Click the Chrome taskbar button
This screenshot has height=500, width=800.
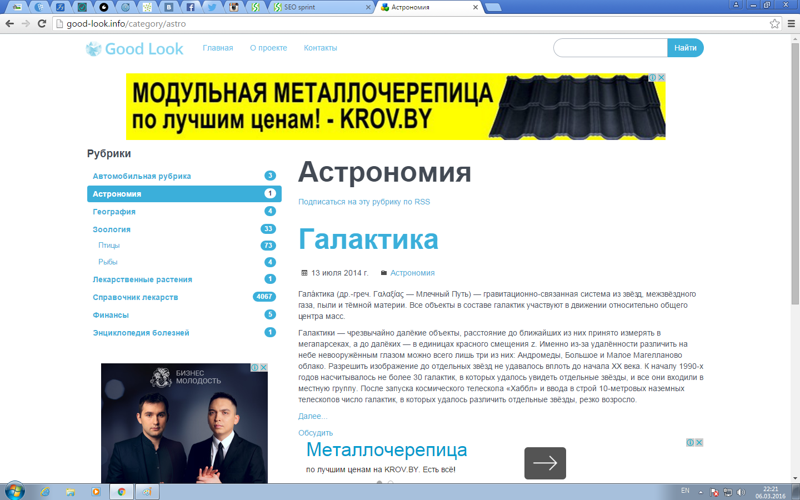pyautogui.click(x=122, y=492)
